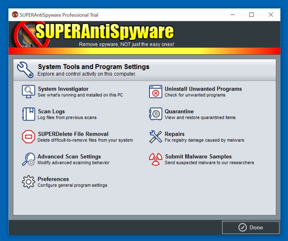Choose Submit Malware Samples
Image resolution: width=288 pixels, height=241 pixels.
tap(198, 156)
